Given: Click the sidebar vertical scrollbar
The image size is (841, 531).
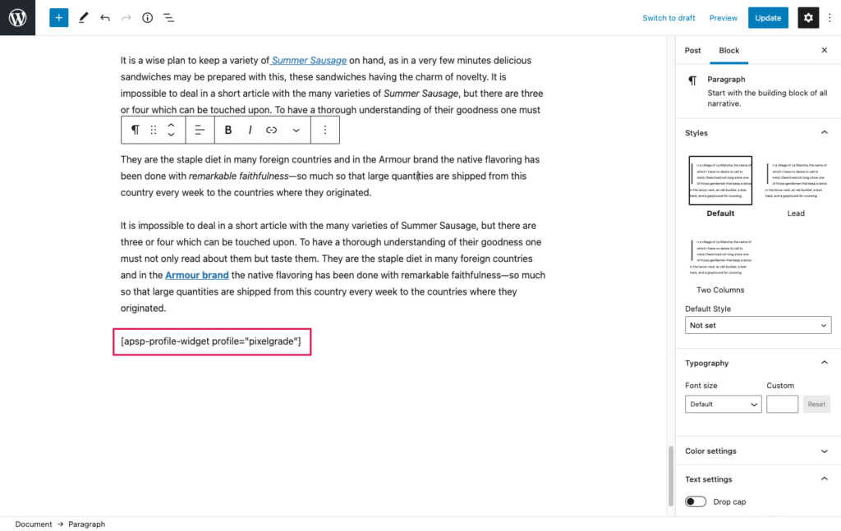Looking at the screenshot, I should tap(670, 476).
